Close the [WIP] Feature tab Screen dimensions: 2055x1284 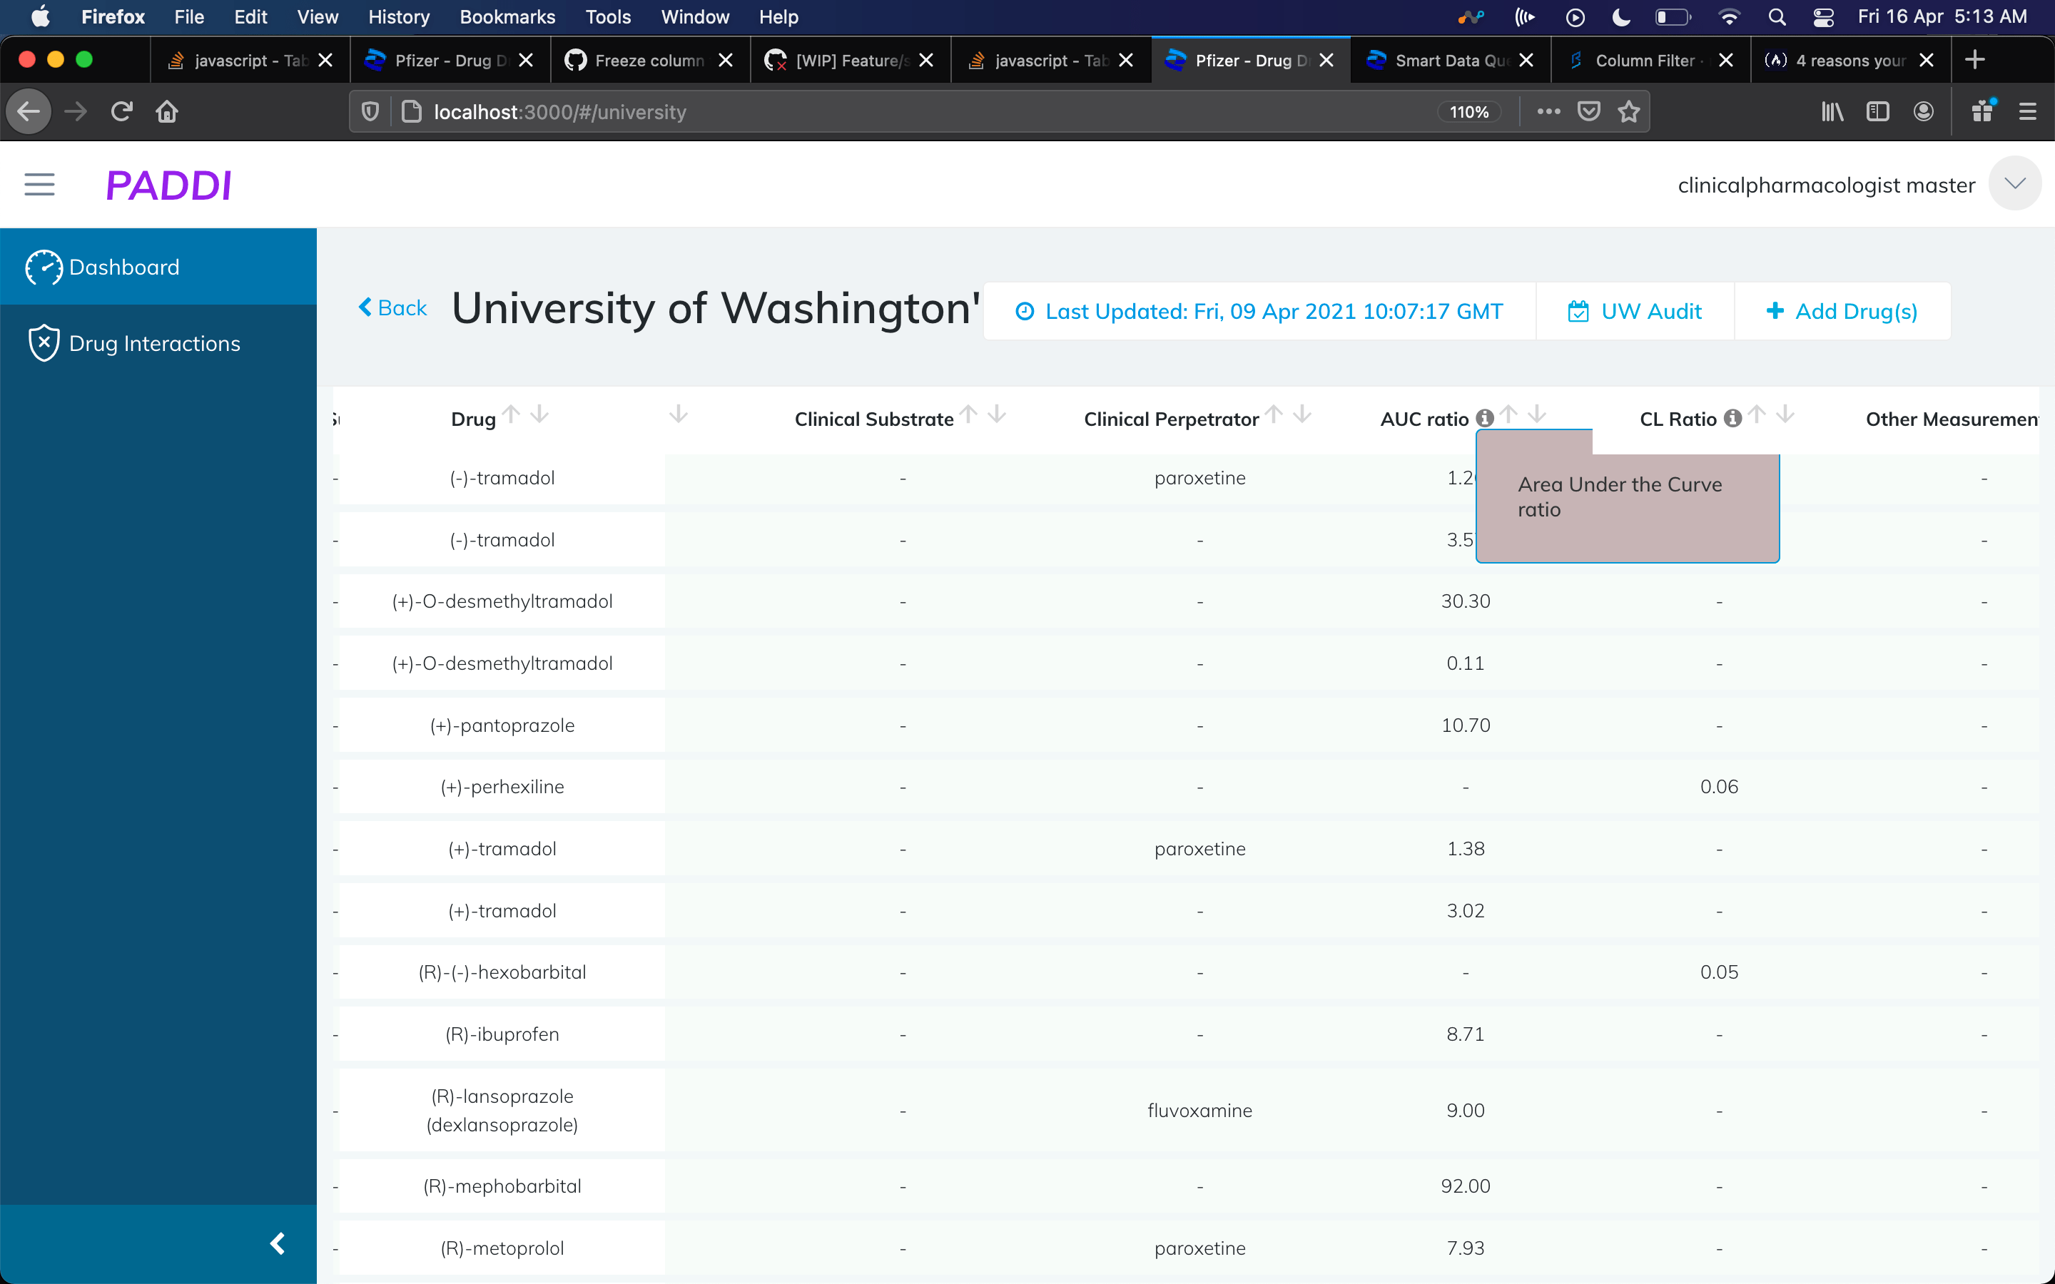[926, 61]
